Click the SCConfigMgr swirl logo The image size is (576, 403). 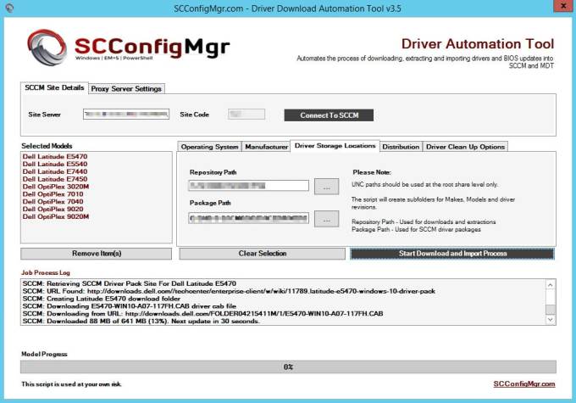tap(47, 48)
